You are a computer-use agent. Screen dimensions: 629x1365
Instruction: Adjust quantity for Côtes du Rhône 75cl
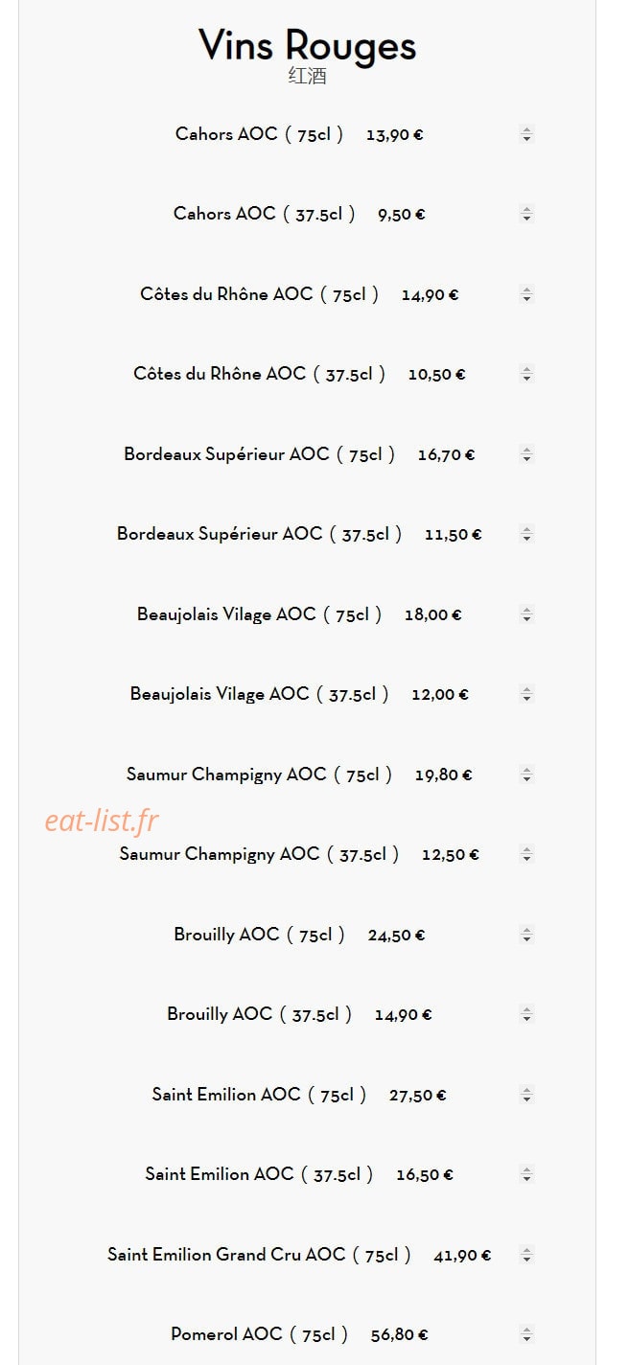(526, 294)
